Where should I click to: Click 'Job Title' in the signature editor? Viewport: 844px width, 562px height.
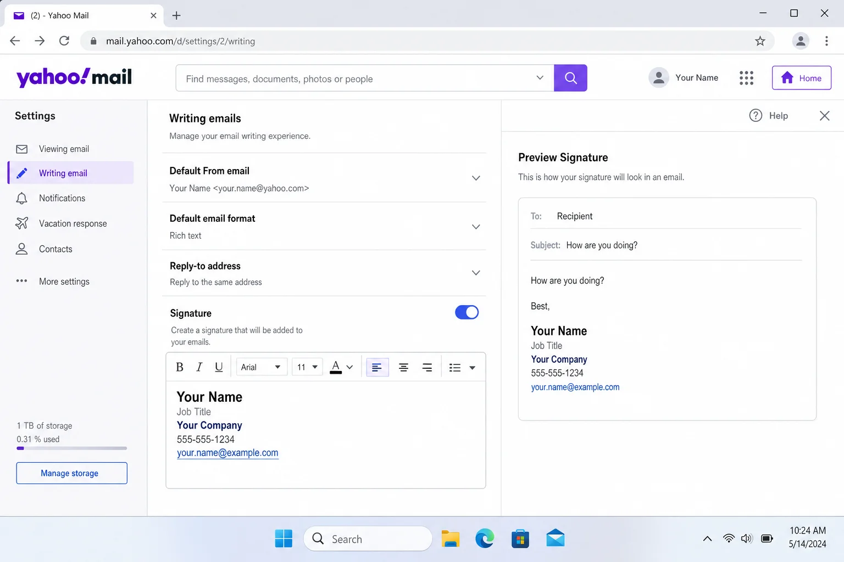click(194, 412)
